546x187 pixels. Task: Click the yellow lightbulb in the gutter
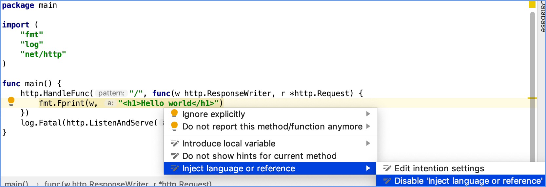(x=11, y=101)
